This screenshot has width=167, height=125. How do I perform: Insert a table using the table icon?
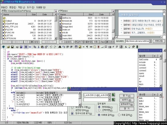[x=76, y=47]
